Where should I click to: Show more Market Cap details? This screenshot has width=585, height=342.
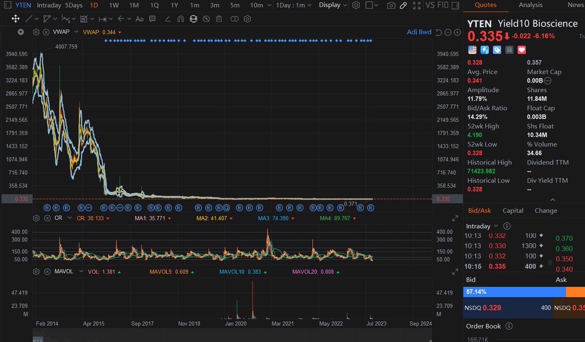coord(547,81)
